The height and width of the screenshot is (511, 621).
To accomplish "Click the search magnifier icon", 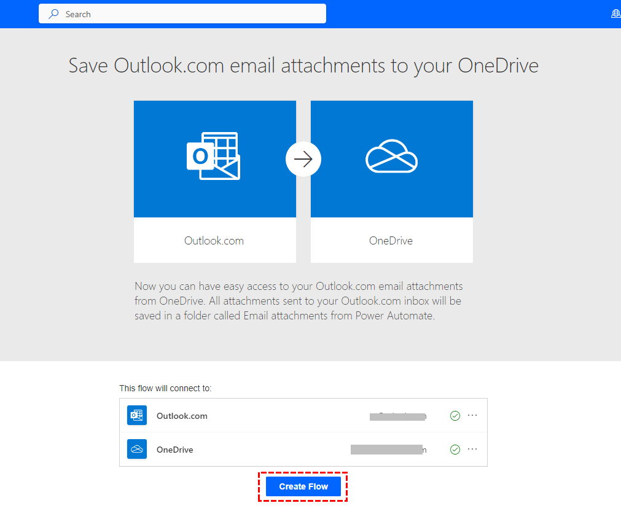I will pyautogui.click(x=53, y=14).
